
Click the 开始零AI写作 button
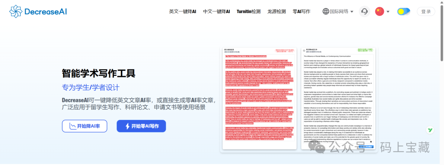pos(141,126)
